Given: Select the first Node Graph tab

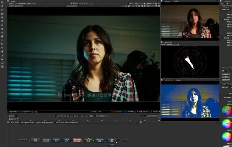Looking at the screenshot, I should click(15, 123).
